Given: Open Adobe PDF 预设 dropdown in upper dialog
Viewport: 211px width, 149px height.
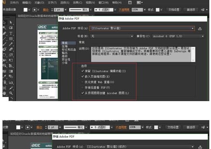Looking at the screenshot, I should pyautogui.click(x=142, y=28).
